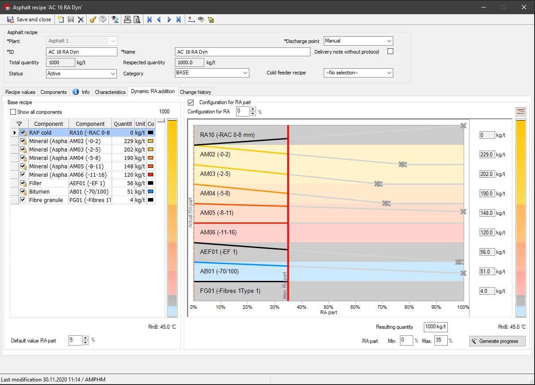Open the Change history tab
535x385 pixels.
(x=195, y=92)
